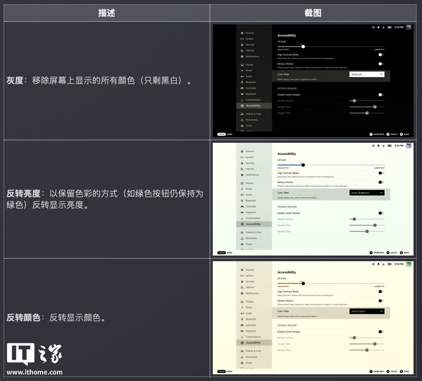Click STEAM MENU button in Grayscale screenshot

(225, 134)
